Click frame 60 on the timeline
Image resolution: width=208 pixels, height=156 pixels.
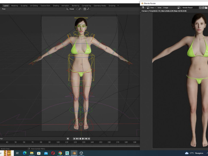point(24,142)
